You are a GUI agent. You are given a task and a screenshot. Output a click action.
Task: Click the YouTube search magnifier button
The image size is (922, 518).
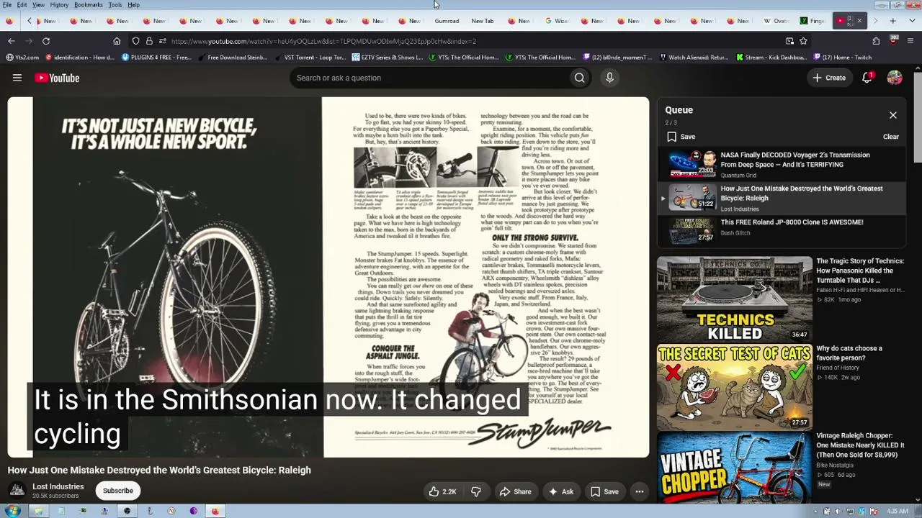click(x=579, y=78)
